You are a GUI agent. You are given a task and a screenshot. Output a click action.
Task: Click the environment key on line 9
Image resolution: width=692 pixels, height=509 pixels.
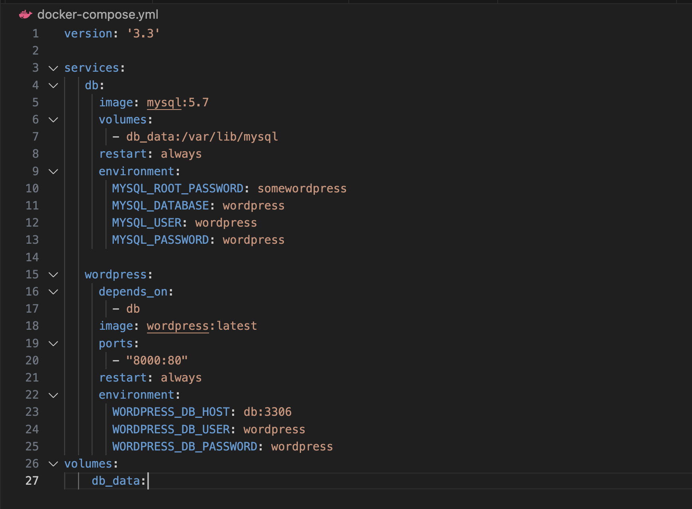point(137,171)
